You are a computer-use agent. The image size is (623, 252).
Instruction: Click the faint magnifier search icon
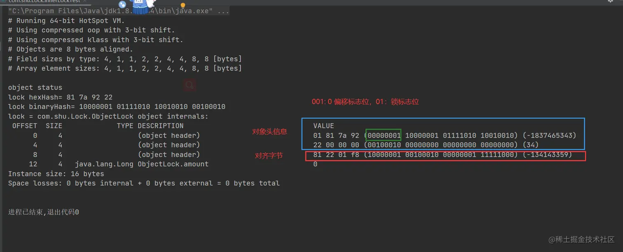190,85
